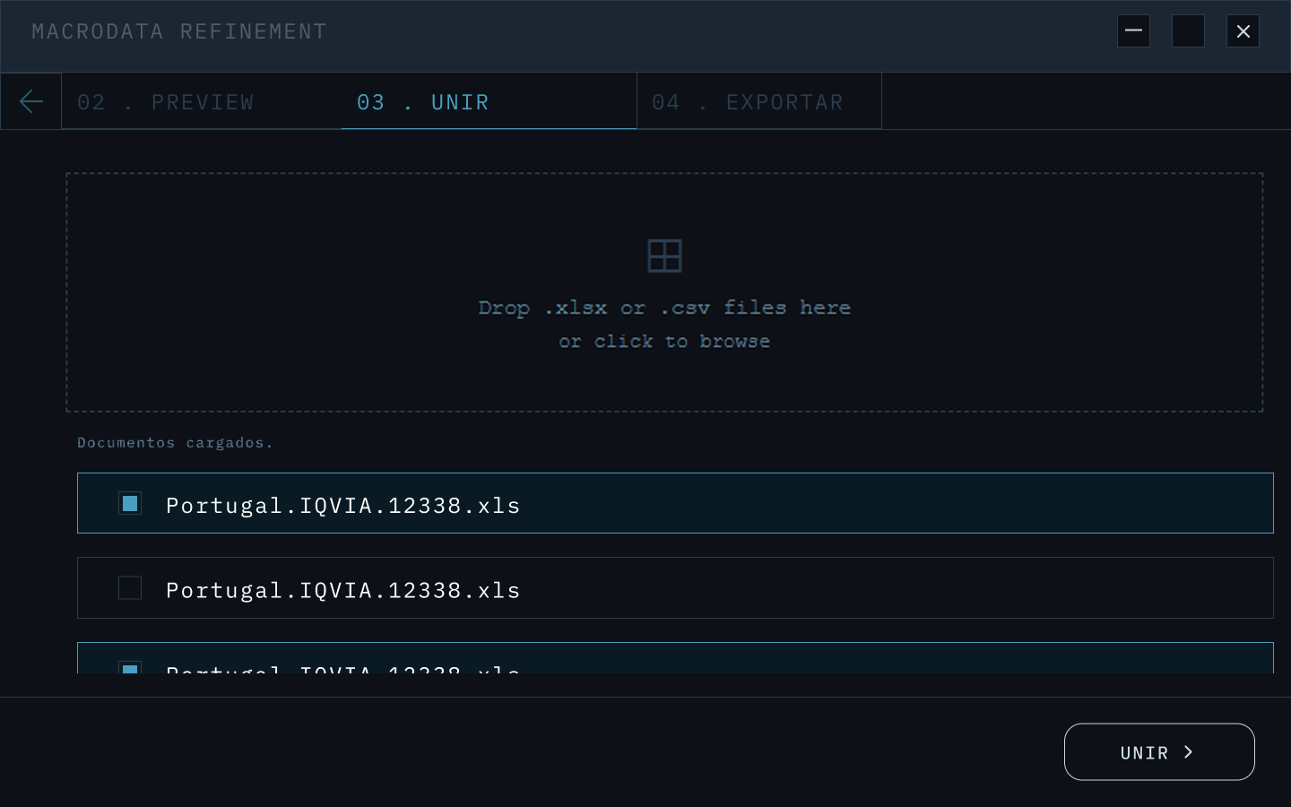The width and height of the screenshot is (1291, 807).
Task: Browse files via the 'Drop .xlsx or .csv files here' text
Action: click(664, 308)
